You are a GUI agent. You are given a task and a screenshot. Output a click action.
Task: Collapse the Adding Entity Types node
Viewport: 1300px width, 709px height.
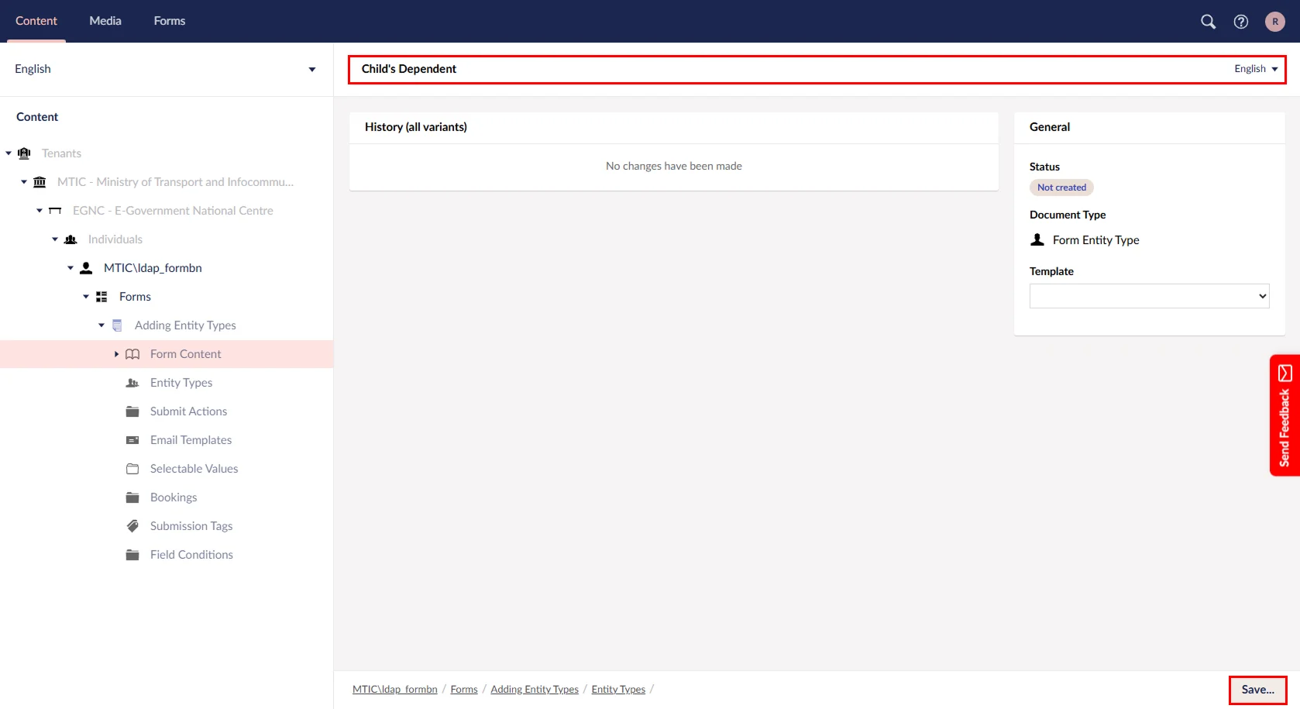click(x=101, y=325)
